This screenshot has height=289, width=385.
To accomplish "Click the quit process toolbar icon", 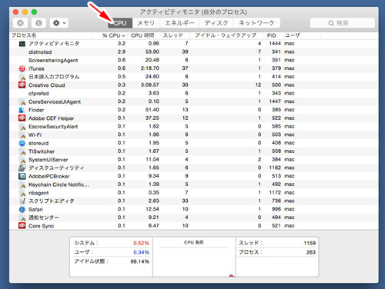I will pos(20,23).
